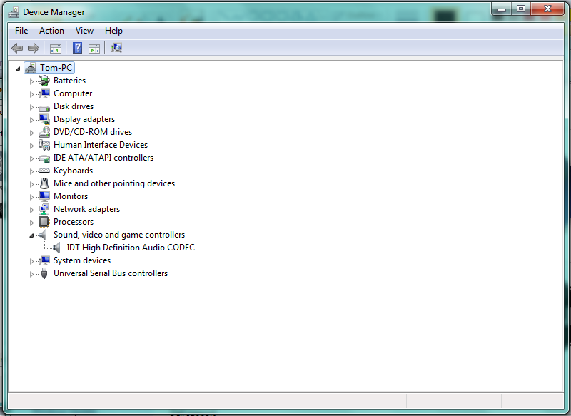Open Help via the blue question mark icon
This screenshot has height=416, width=571.
coord(76,48)
